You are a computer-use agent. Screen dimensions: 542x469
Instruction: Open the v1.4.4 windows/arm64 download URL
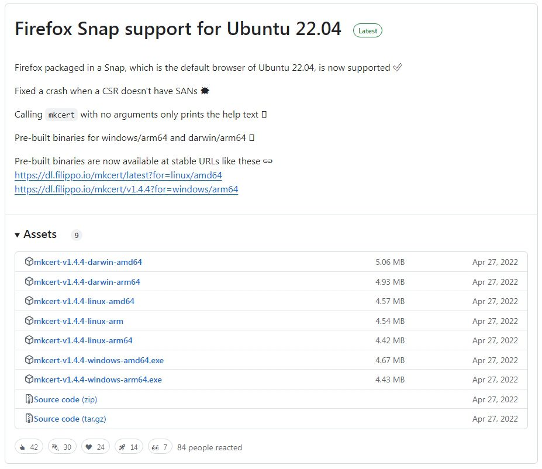[x=126, y=189]
